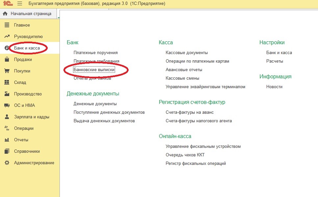
Task: Click the Склад grid icon
Action: coord(7,82)
